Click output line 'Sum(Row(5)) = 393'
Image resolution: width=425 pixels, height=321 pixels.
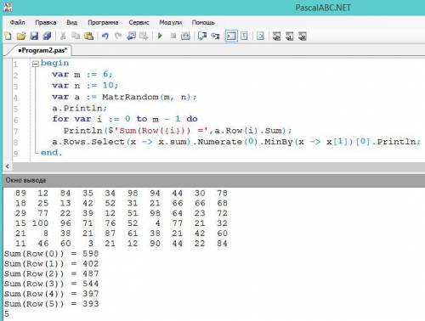click(x=51, y=304)
